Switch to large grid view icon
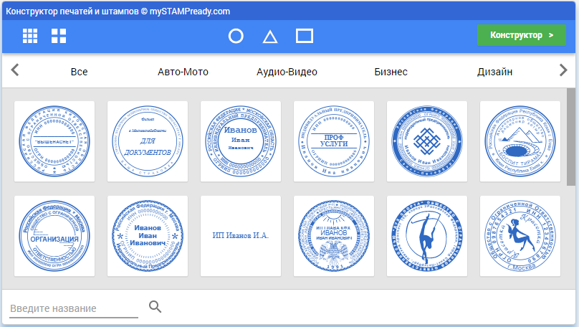Screen dimensions: 579x327 pyautogui.click(x=59, y=36)
